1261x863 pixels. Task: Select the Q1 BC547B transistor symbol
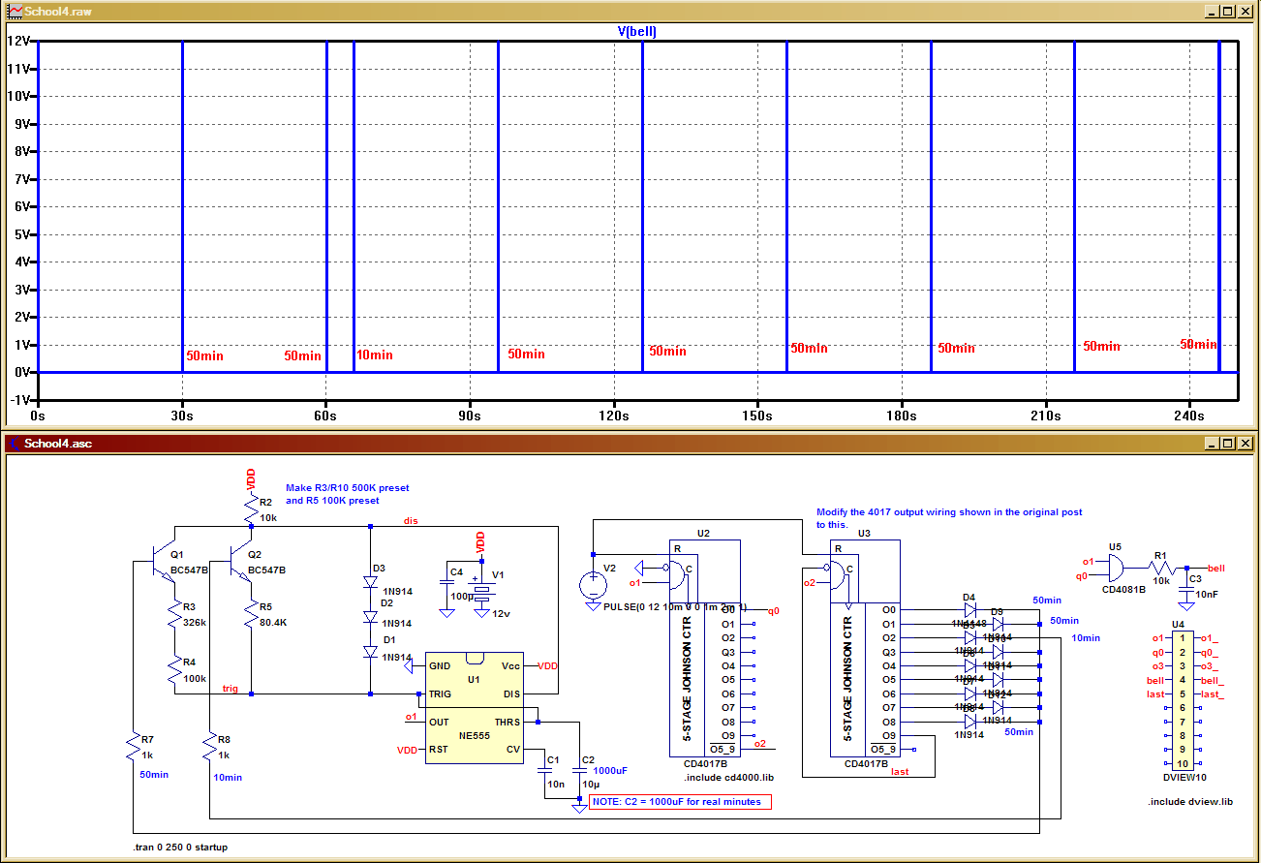(165, 562)
